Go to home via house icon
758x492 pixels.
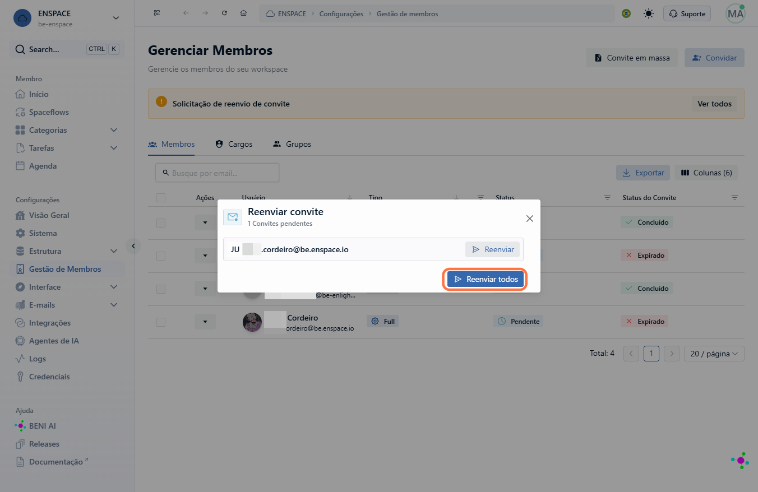click(243, 13)
